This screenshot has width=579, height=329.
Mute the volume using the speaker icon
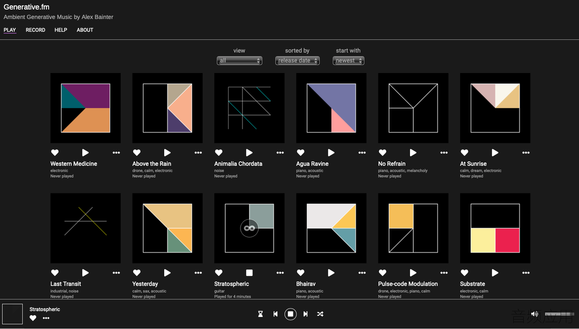[534, 314]
